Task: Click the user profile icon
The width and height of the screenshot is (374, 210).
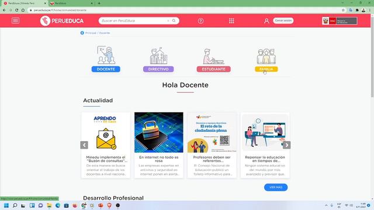Action: [x=266, y=21]
